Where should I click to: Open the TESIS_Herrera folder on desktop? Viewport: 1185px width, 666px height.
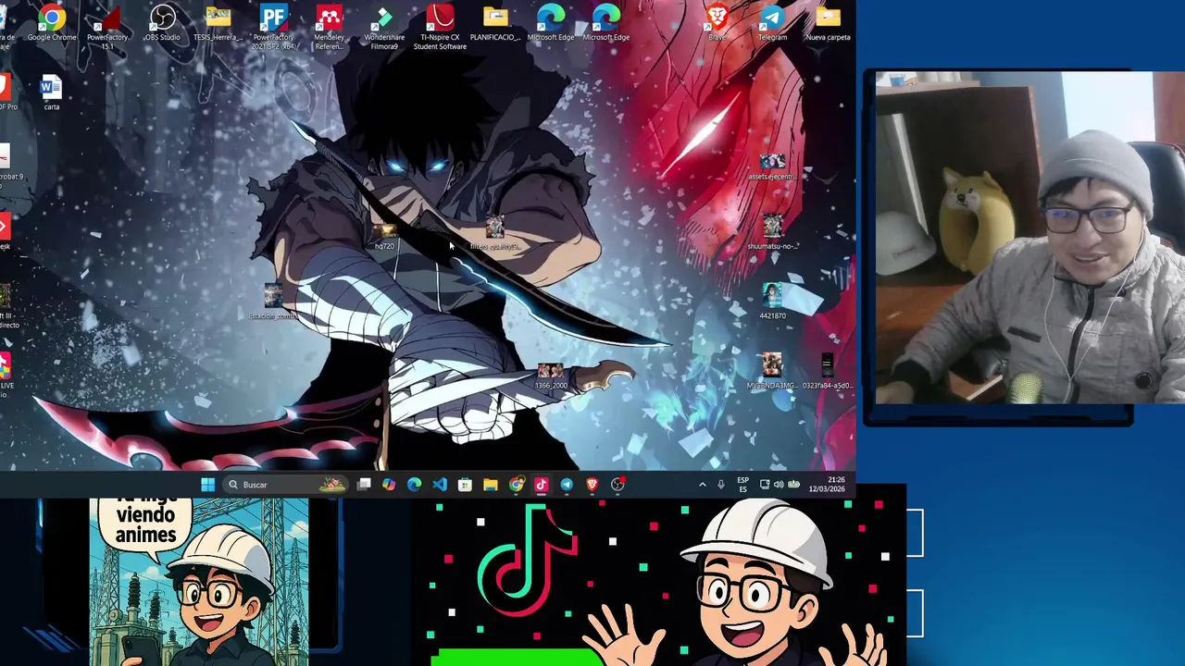(x=218, y=23)
